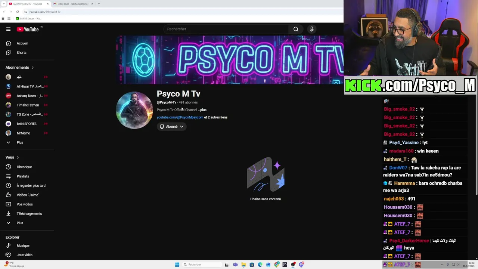Image resolution: width=478 pixels, height=269 pixels.
Task: Click the Explorer section heading
Action: pos(12,237)
